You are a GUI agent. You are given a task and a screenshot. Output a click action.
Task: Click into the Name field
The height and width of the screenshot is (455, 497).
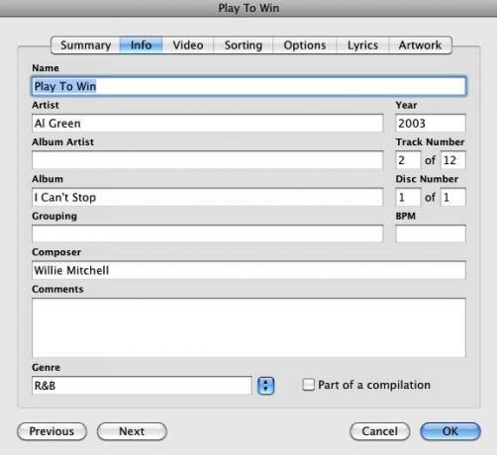click(x=248, y=86)
